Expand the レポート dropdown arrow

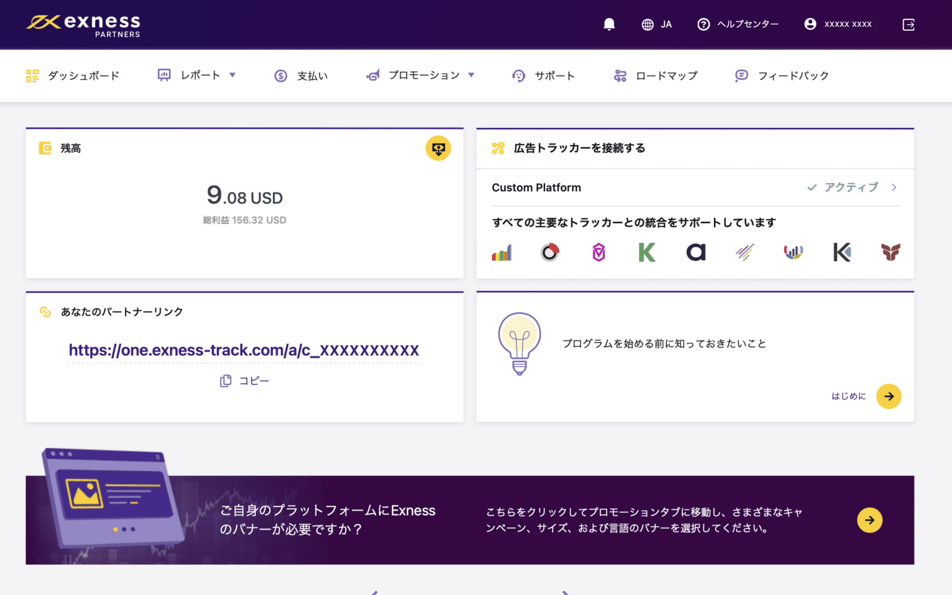pos(233,75)
